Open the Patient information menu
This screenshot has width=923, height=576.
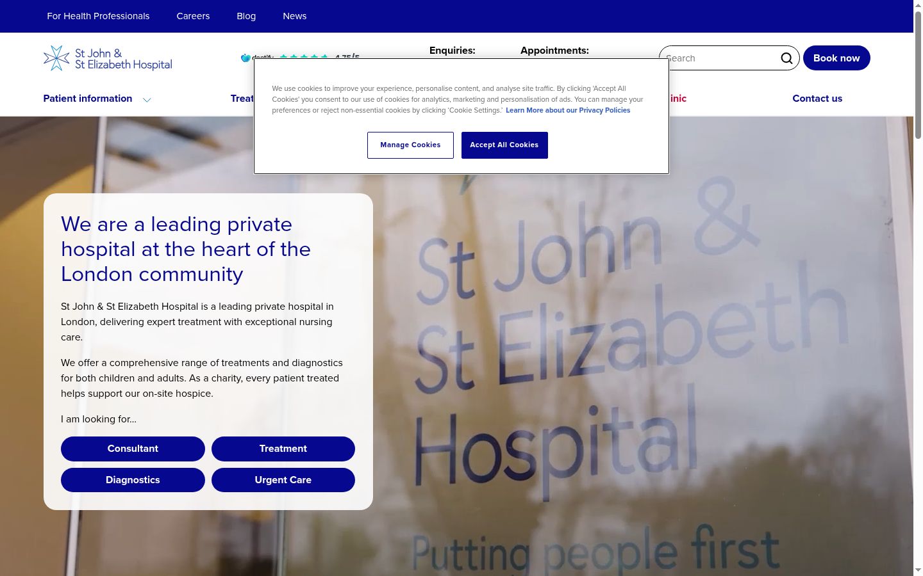(88, 99)
